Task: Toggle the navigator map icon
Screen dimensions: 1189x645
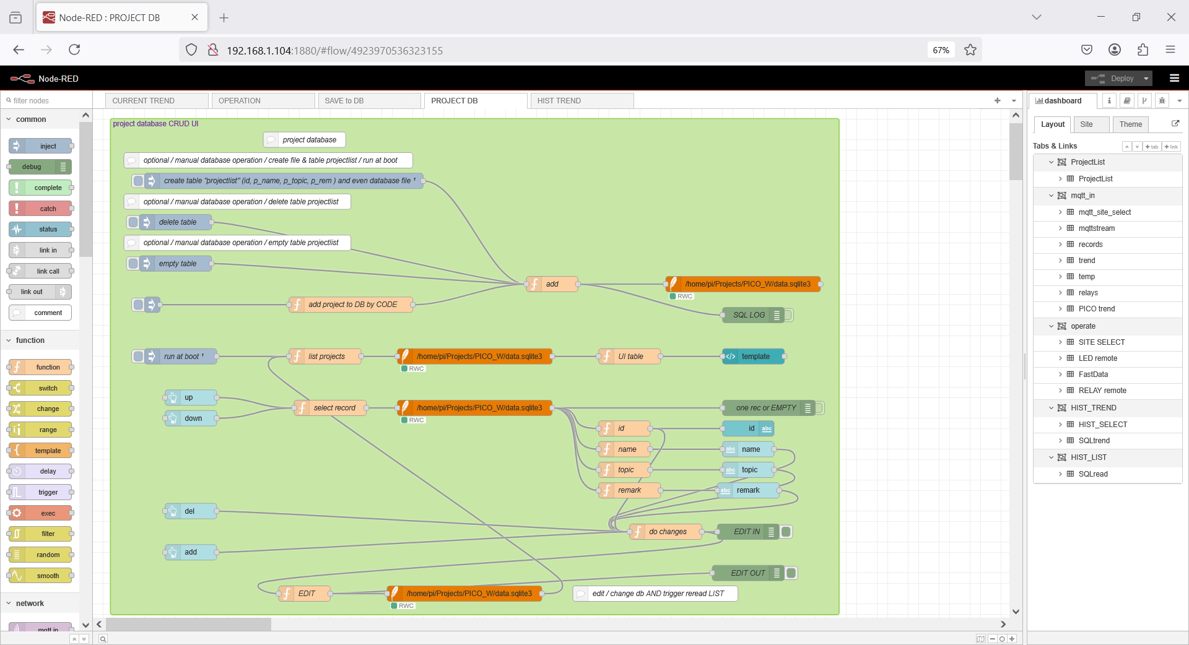Action: coord(981,639)
